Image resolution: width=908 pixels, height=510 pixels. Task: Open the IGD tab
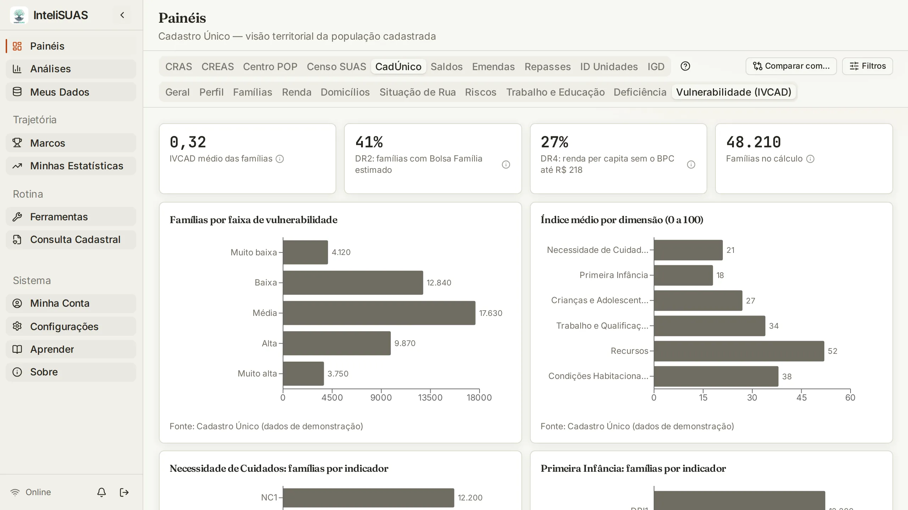click(656, 67)
